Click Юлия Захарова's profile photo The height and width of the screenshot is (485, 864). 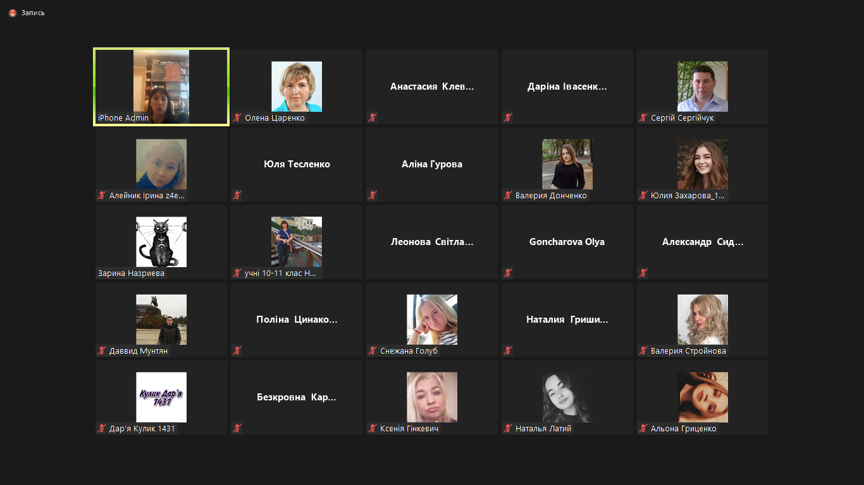703,164
